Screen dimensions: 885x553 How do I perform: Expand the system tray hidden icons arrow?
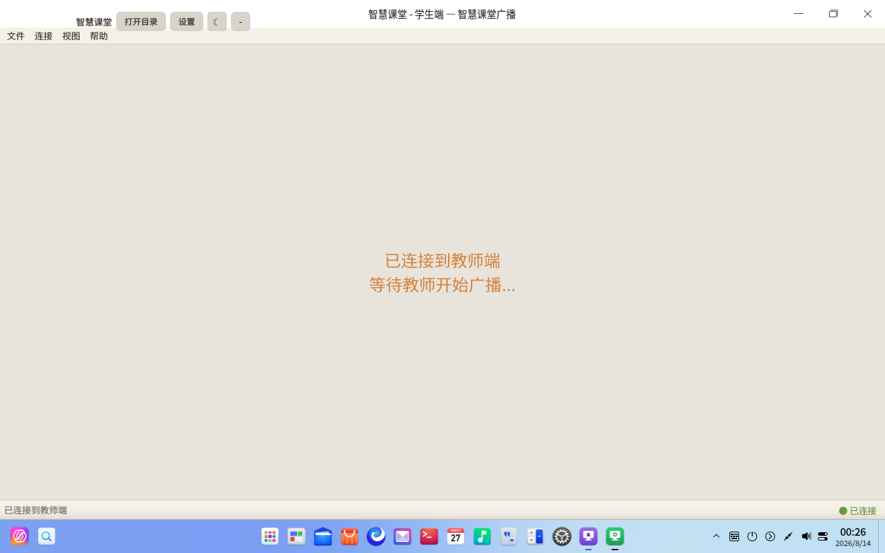(x=716, y=536)
